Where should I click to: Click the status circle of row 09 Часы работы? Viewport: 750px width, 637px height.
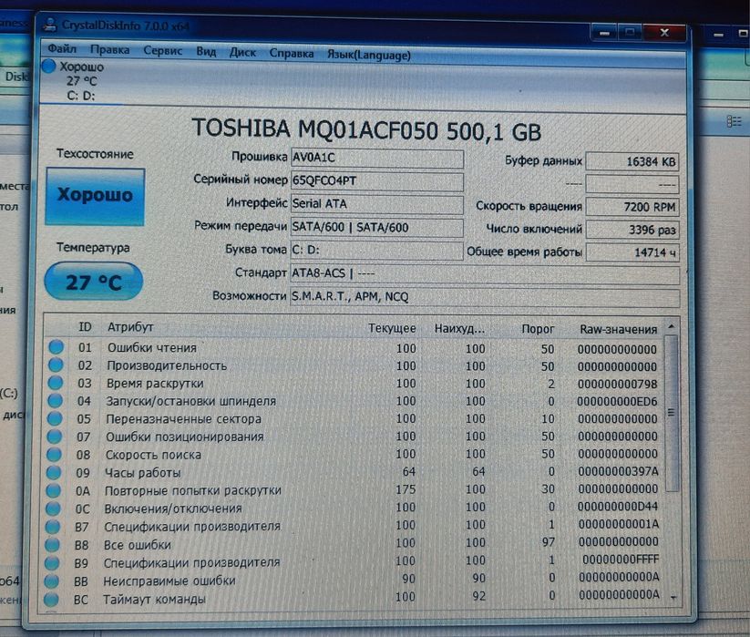click(x=54, y=472)
